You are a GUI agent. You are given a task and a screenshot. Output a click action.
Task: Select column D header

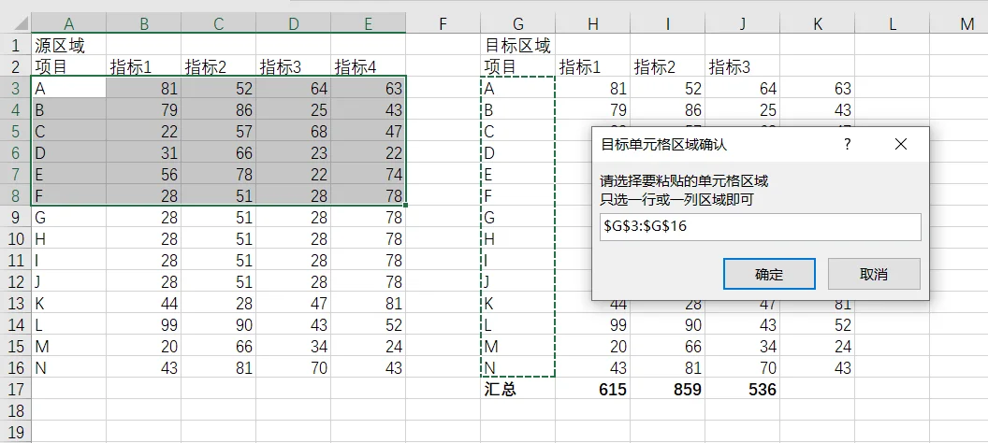pos(294,24)
